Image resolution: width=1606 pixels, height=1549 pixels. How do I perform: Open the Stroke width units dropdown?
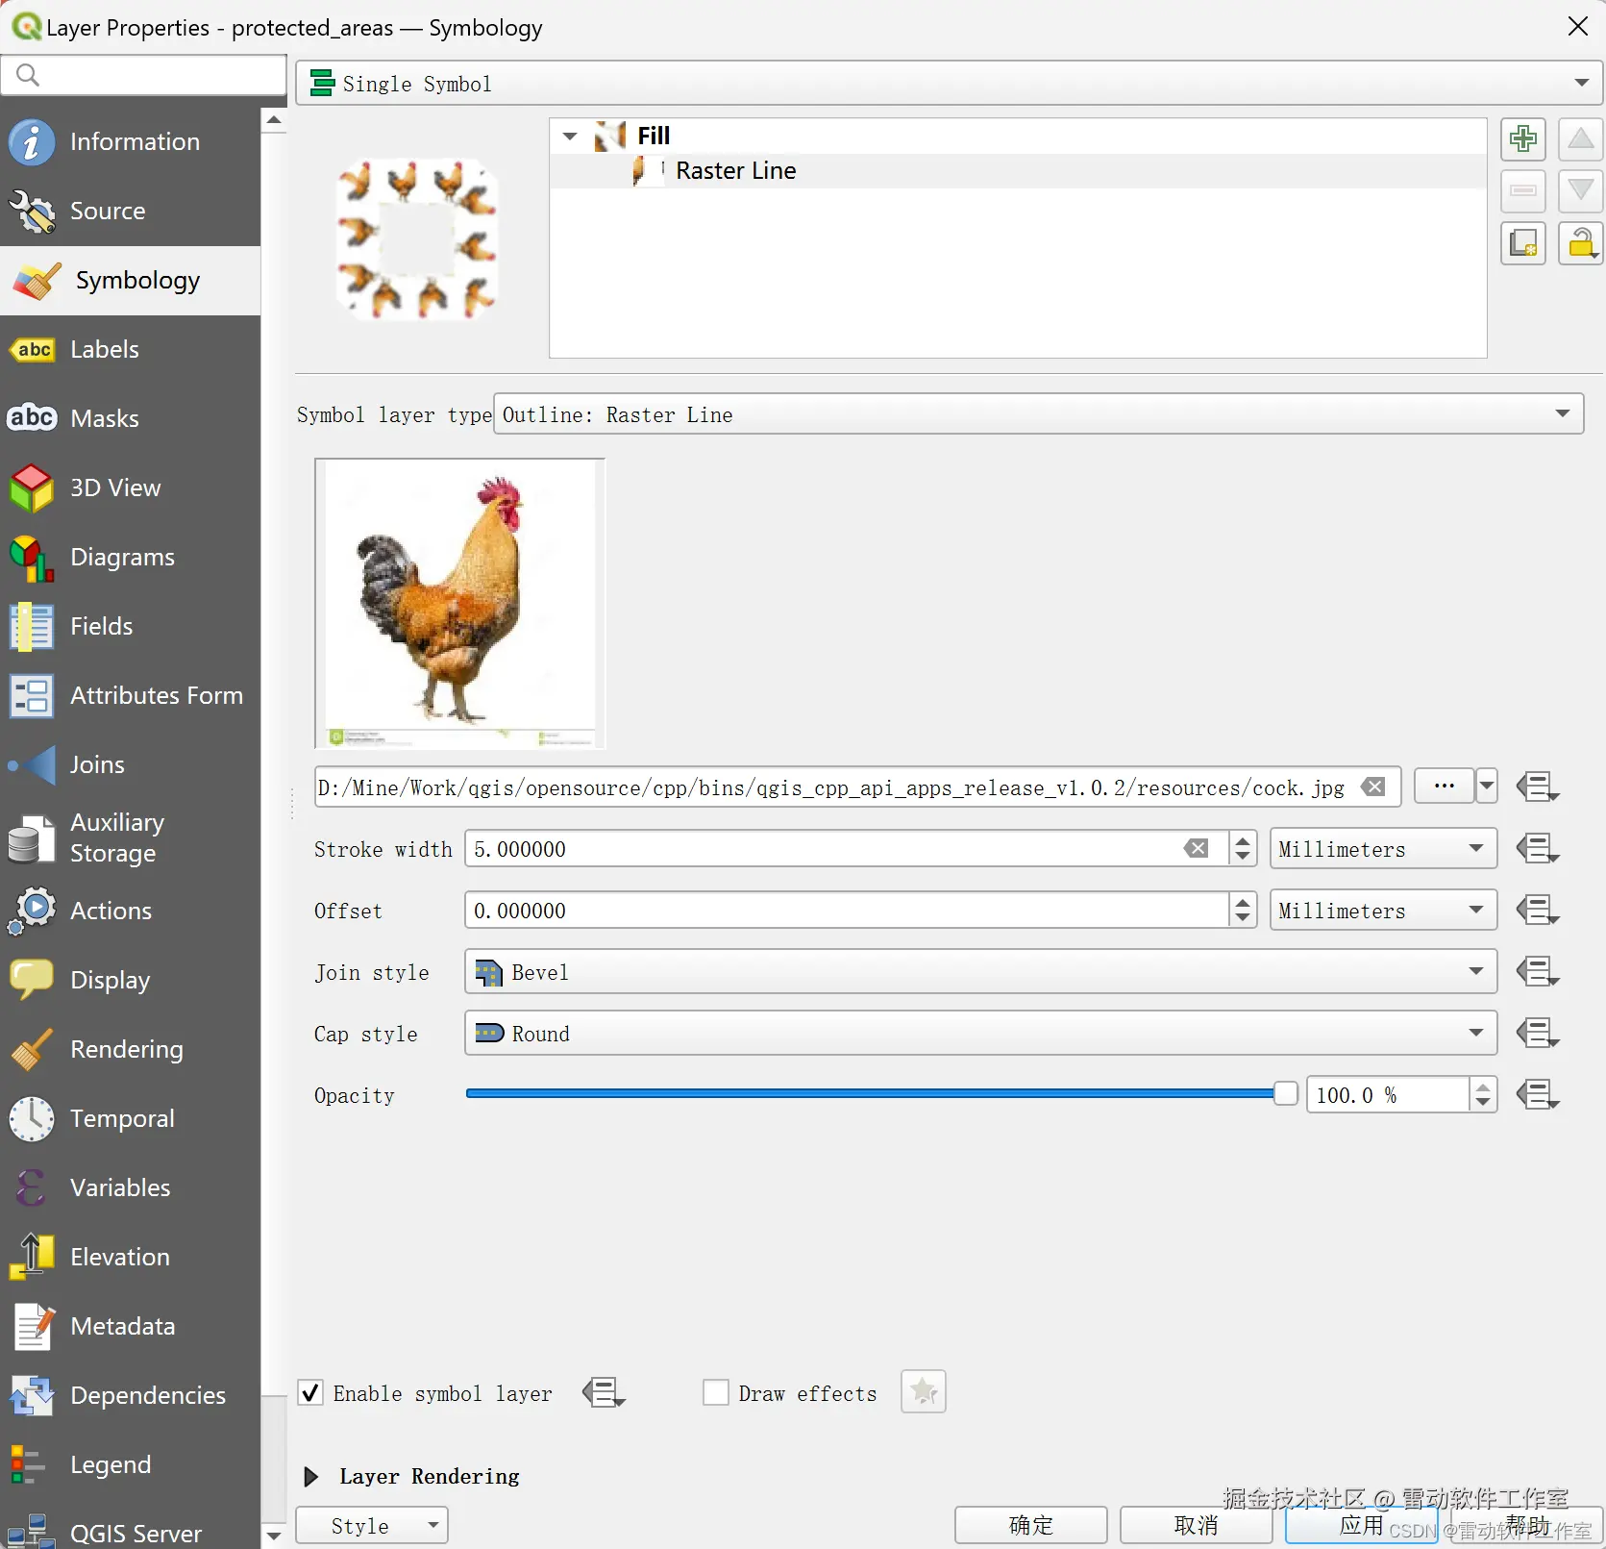coord(1383,849)
